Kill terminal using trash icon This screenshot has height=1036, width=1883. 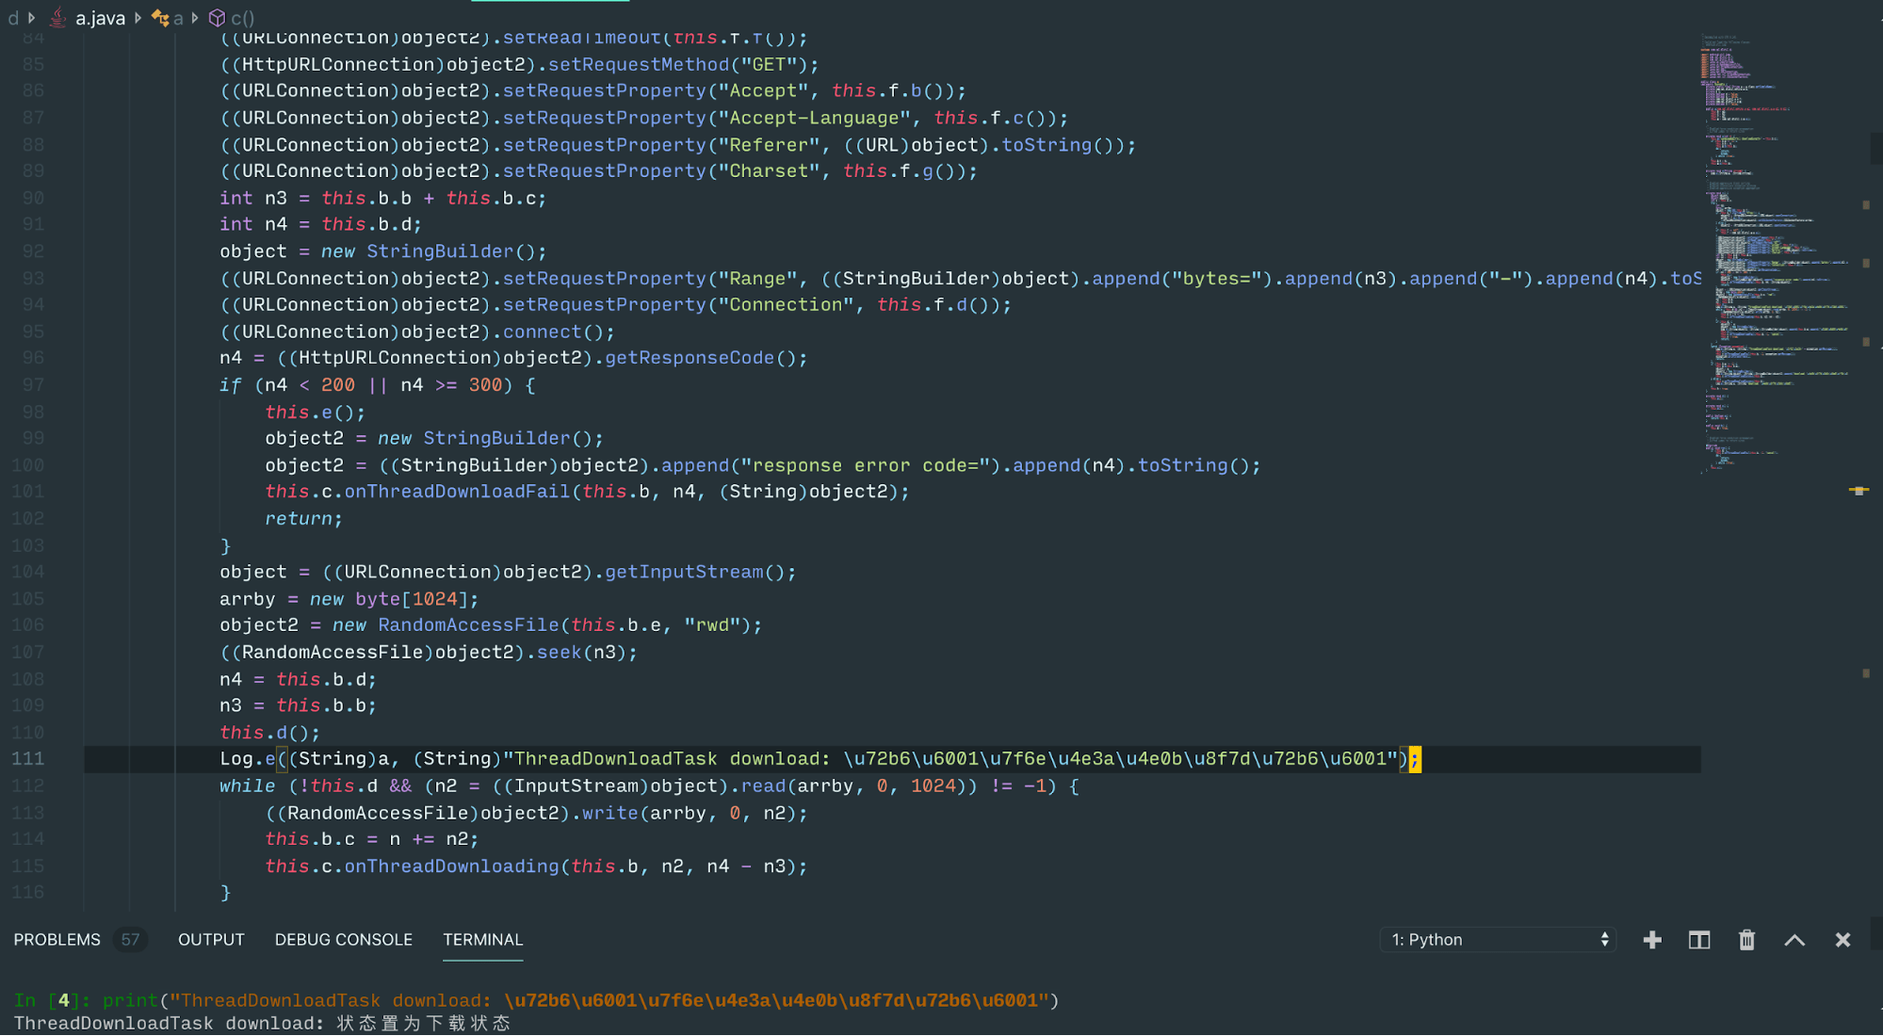(x=1746, y=940)
